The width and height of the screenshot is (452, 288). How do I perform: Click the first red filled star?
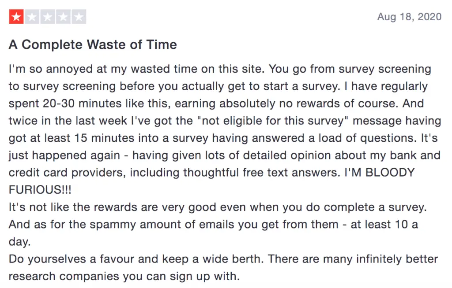16,17
